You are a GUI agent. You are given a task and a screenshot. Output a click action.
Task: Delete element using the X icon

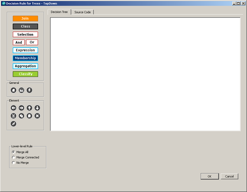click(x=37, y=116)
